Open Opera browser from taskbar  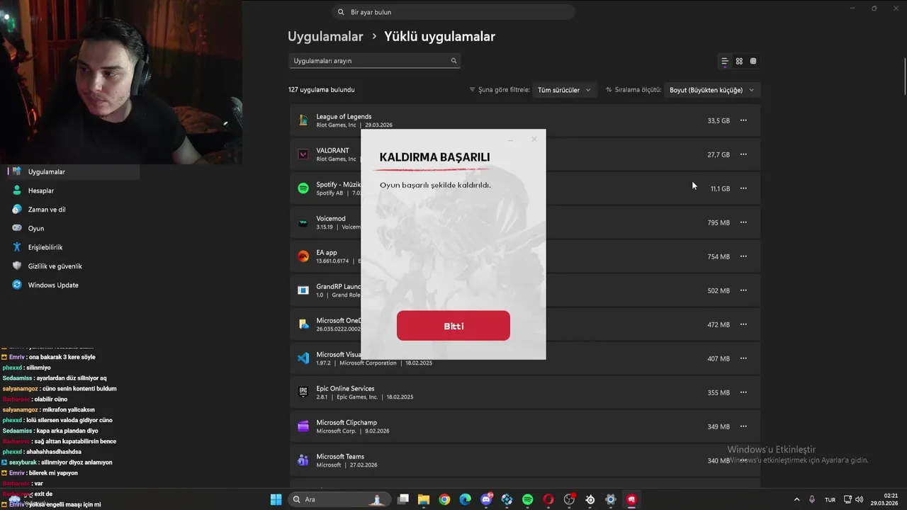548,499
